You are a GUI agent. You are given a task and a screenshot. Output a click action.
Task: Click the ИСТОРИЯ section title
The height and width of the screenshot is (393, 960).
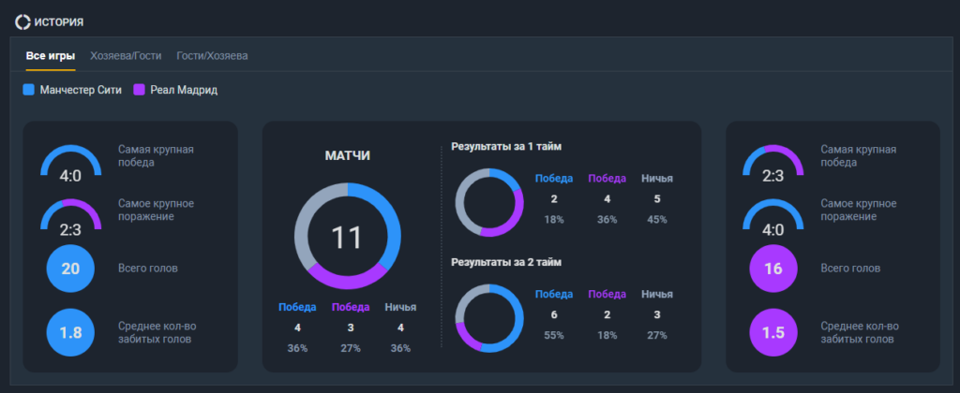pyautogui.click(x=59, y=22)
